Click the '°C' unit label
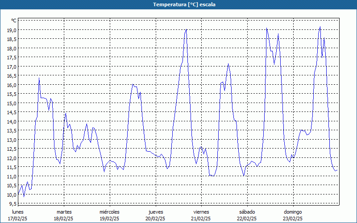Viewport: 357px width, 223px height. tap(14, 21)
